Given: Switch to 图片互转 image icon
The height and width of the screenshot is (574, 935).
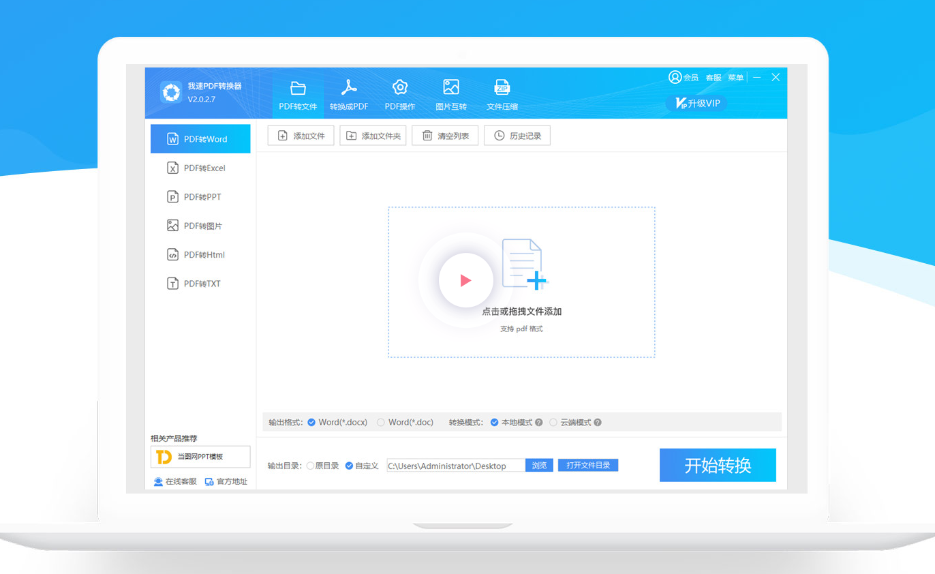Looking at the screenshot, I should point(451,87).
